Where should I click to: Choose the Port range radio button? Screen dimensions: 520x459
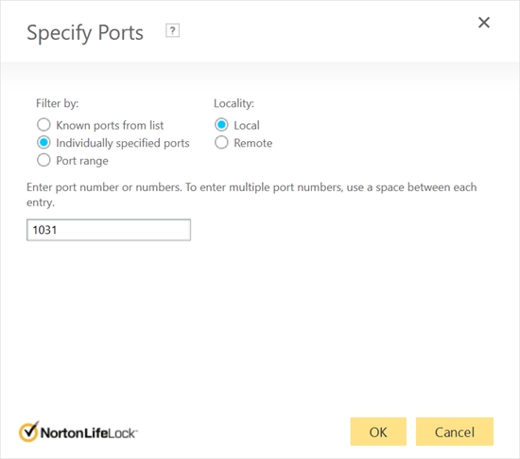[x=43, y=160]
